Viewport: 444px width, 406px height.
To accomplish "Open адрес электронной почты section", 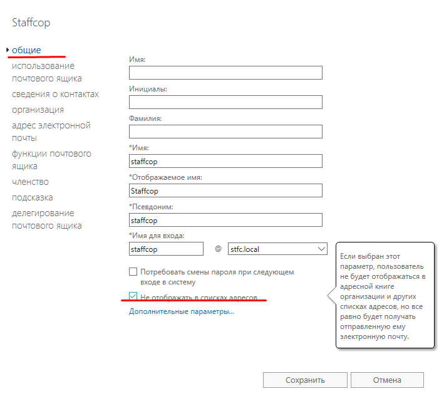I will coord(51,132).
